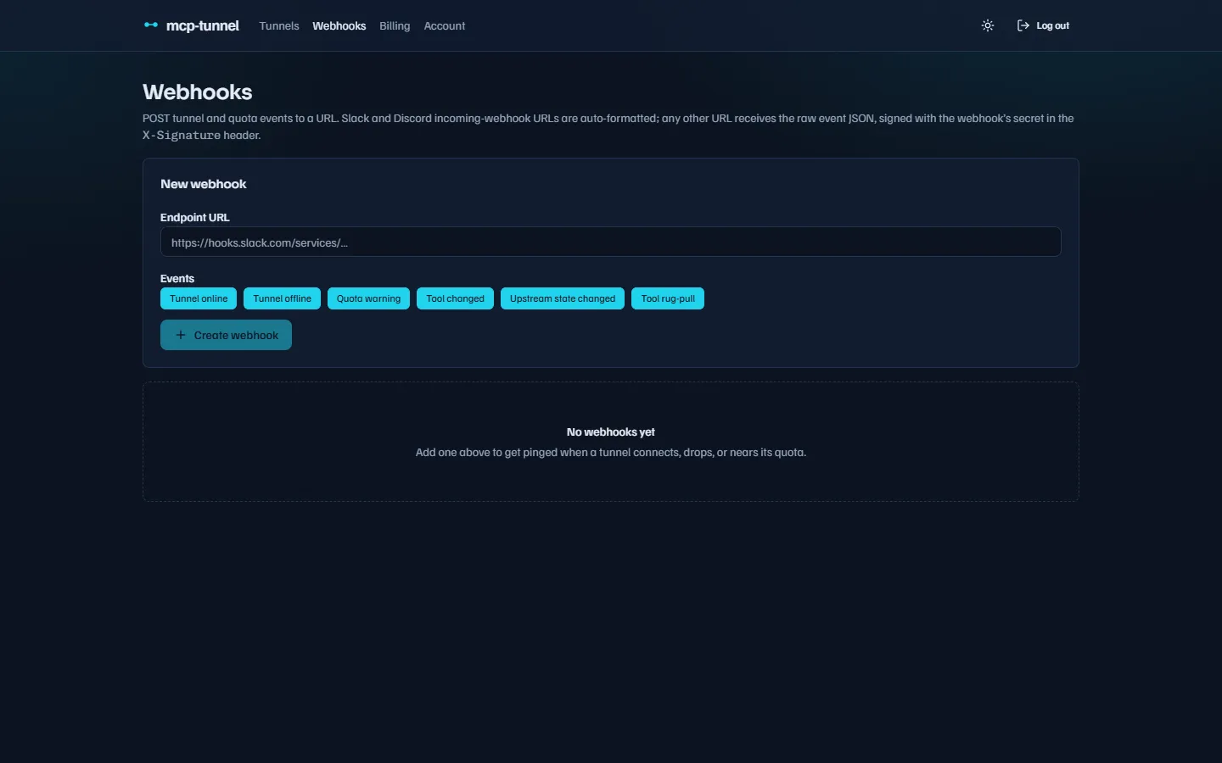
Task: Click the mcp-tunnel logo icon
Action: point(151,25)
